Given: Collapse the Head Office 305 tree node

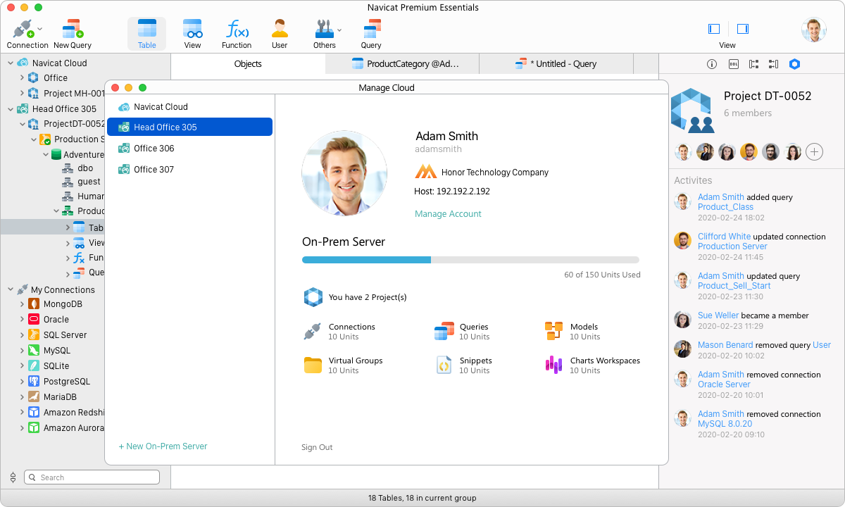Looking at the screenshot, I should click(11, 109).
